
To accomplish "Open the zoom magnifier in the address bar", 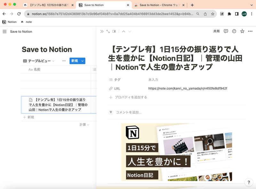I will [x=198, y=14].
